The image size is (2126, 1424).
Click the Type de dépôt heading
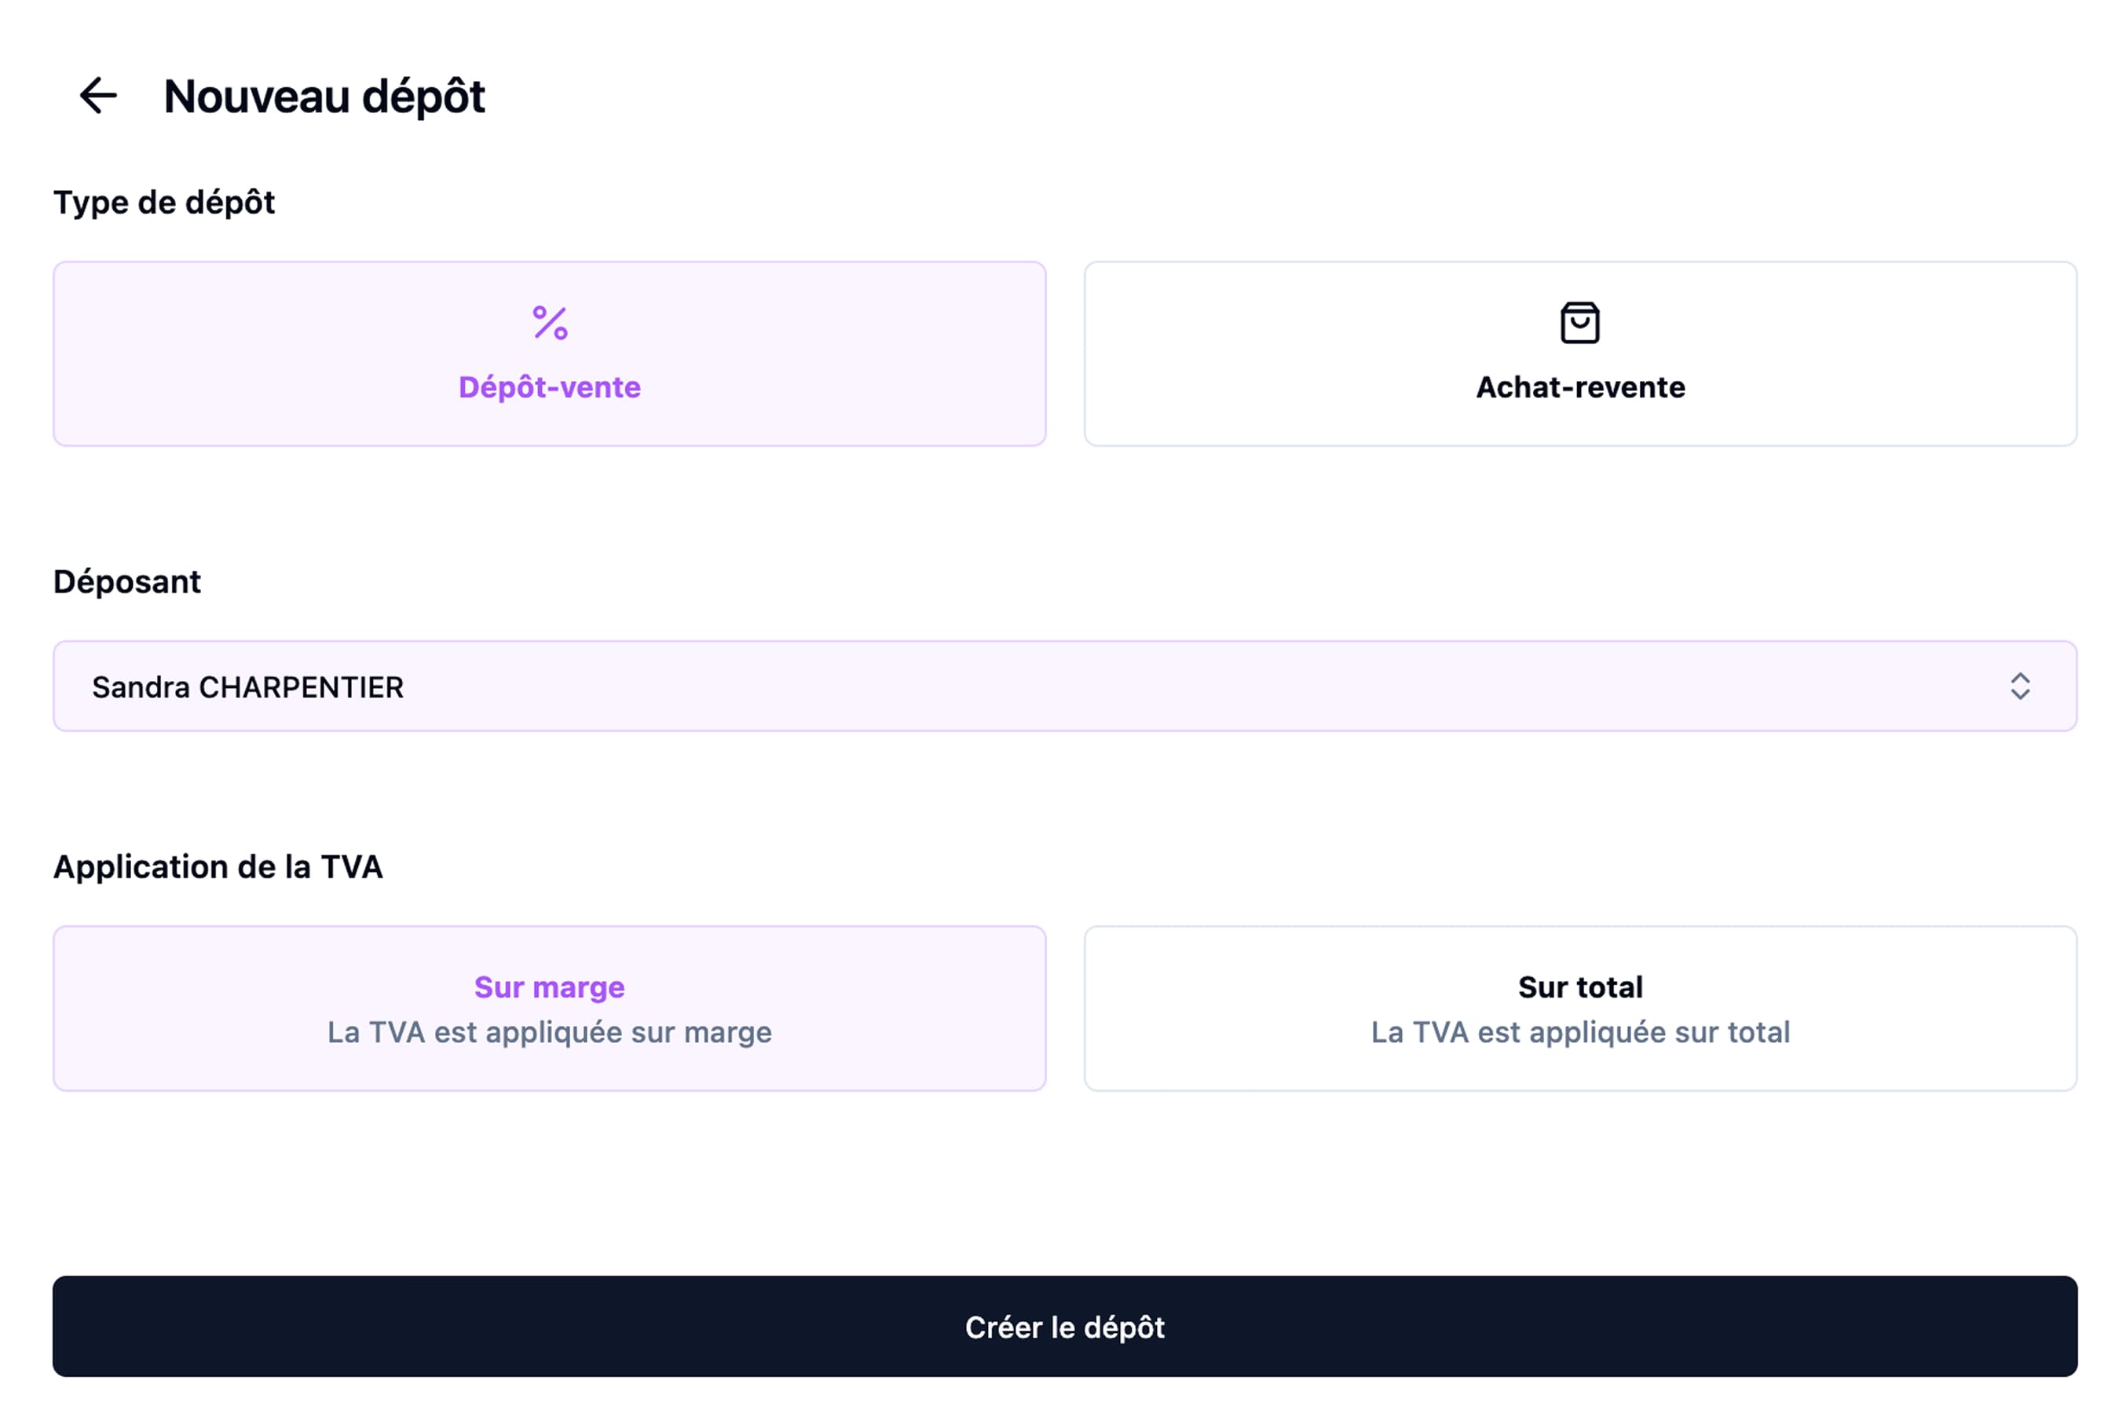click(x=164, y=203)
